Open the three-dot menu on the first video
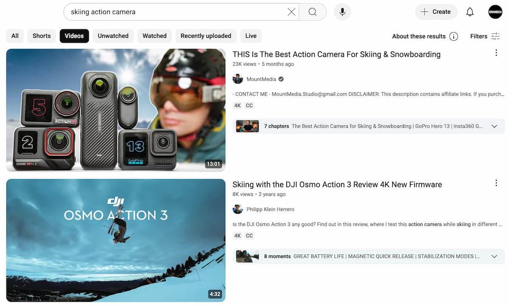Viewport: 509px width, 306px height. [496, 53]
